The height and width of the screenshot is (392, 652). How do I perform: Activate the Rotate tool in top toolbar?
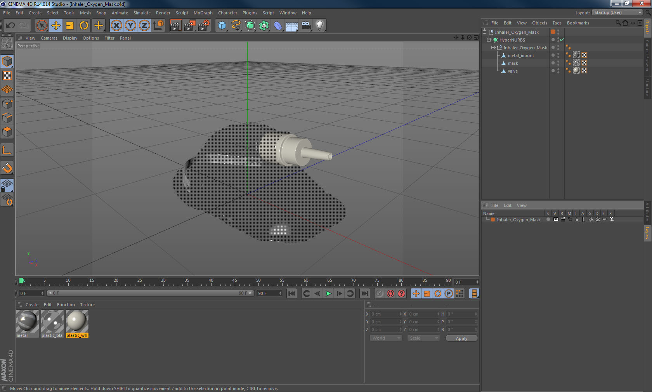tap(84, 26)
